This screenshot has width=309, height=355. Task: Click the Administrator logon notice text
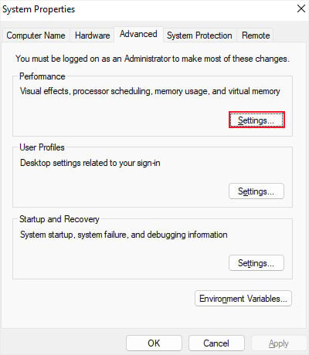[152, 59]
